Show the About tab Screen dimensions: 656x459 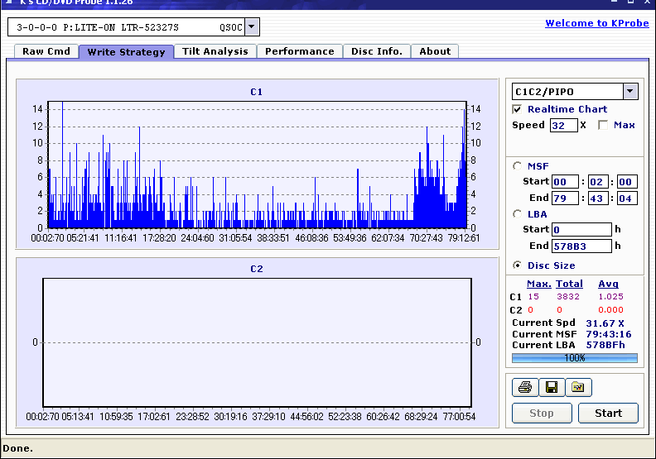click(x=435, y=51)
